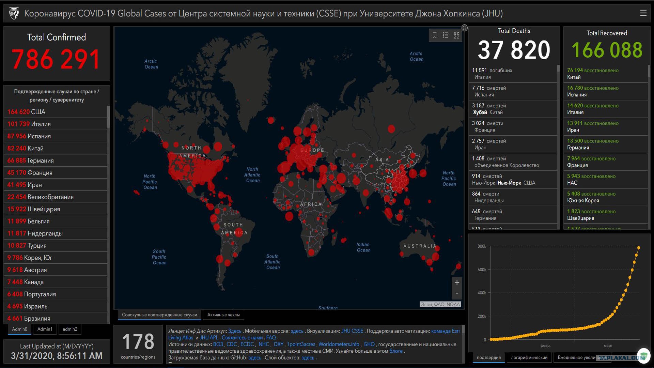Viewport: 654px width, 368px height.
Task: Select 82 240 Китай in country list
Action: 56,149
